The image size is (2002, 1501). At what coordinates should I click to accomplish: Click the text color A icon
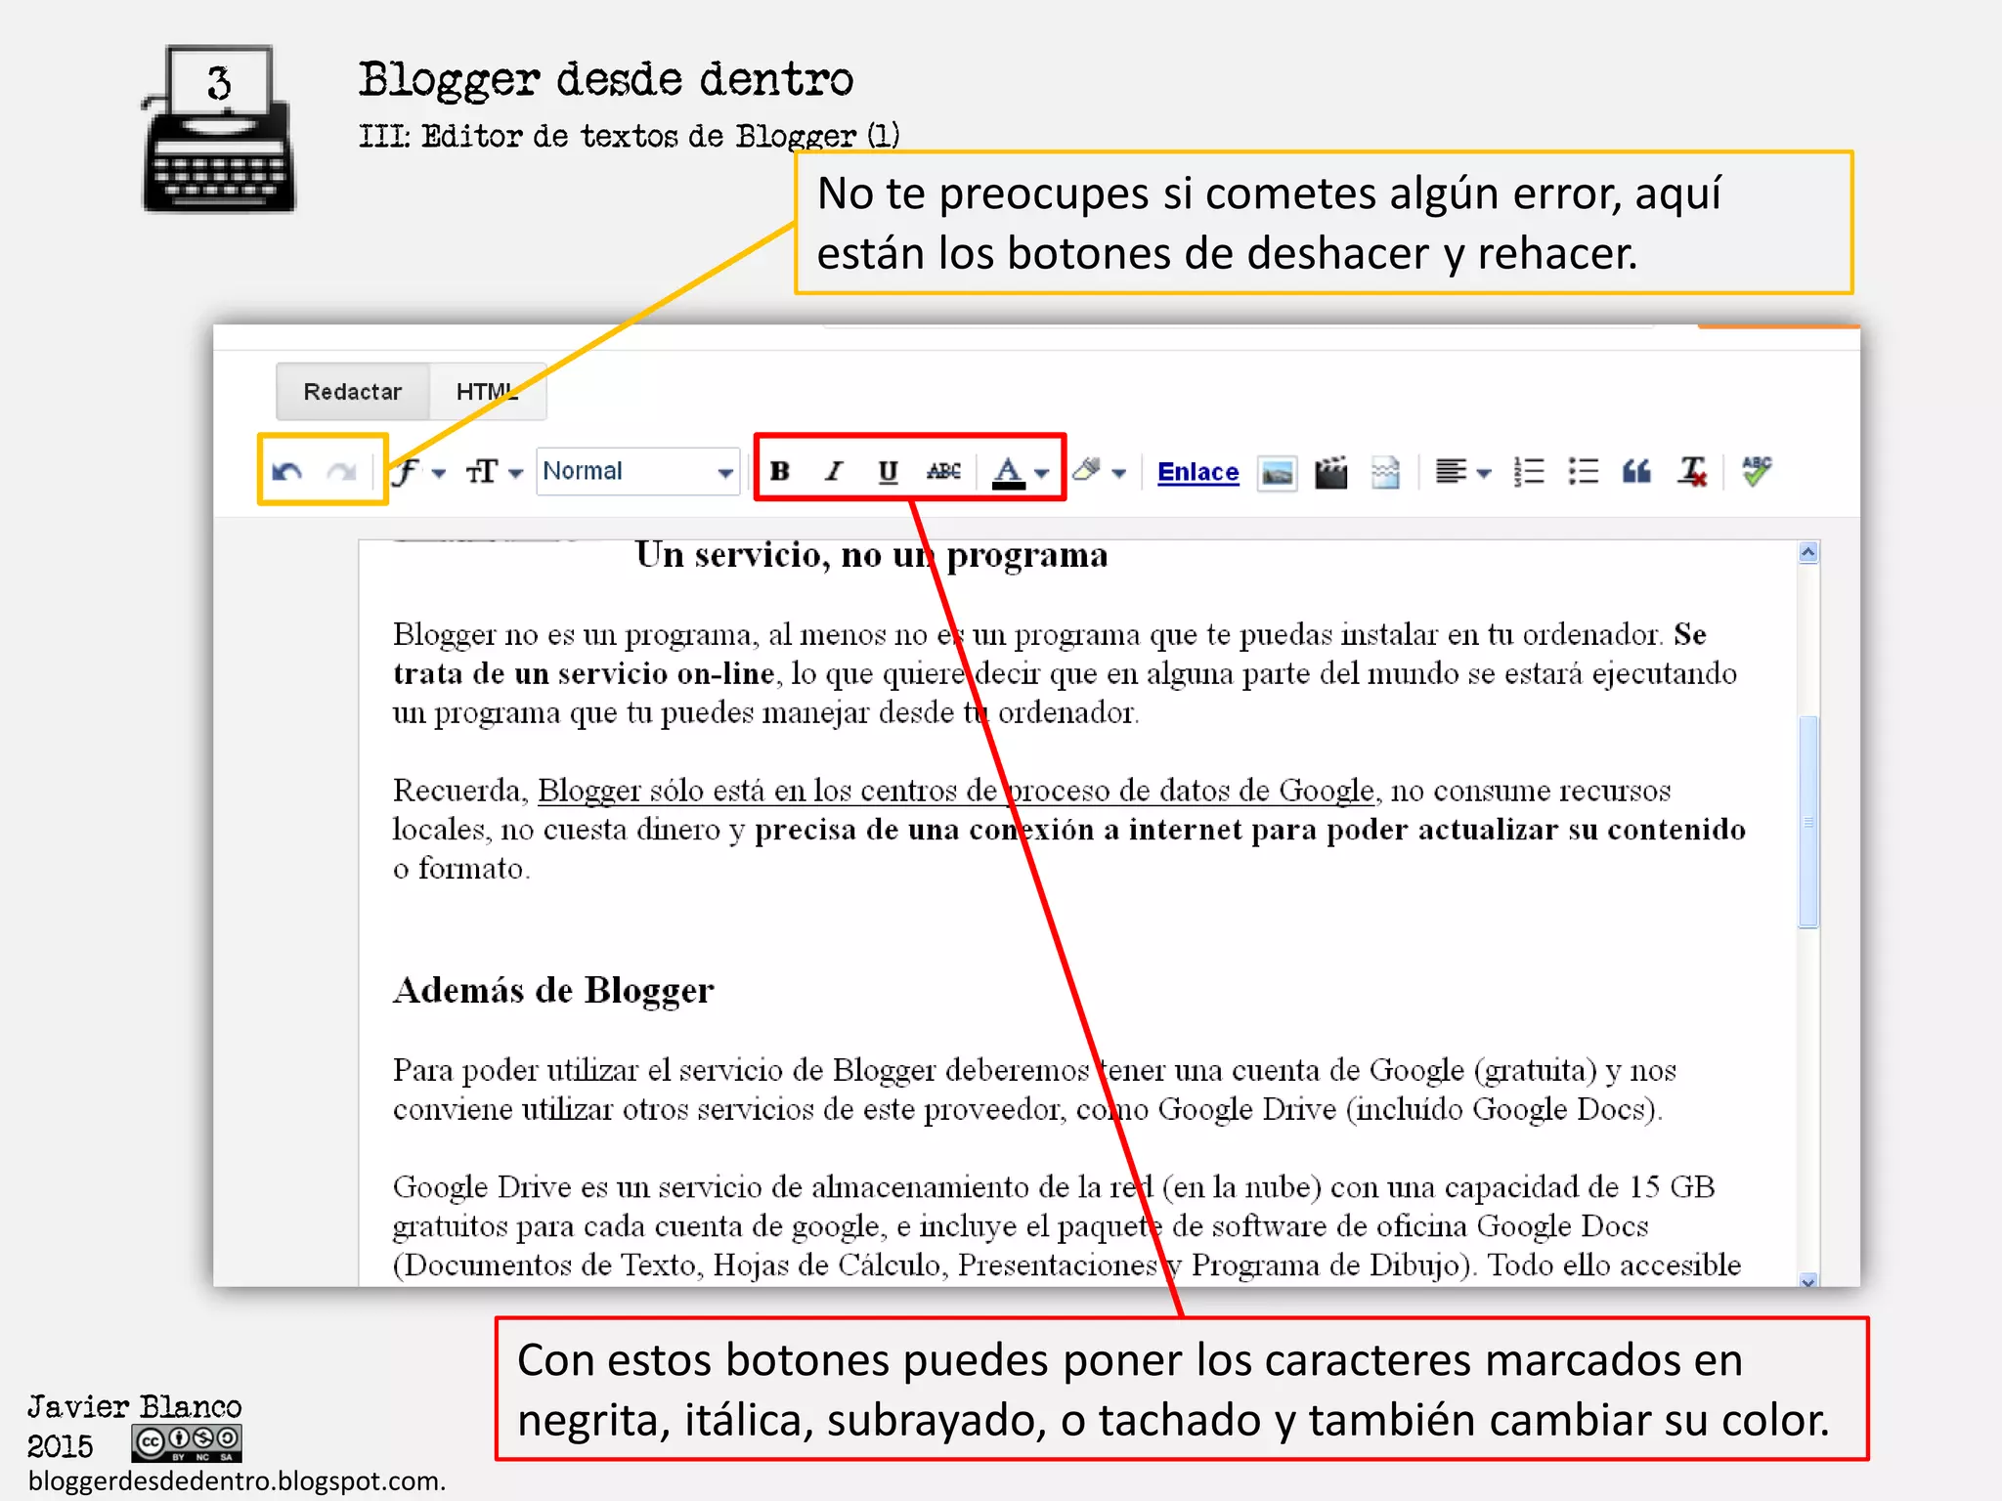coord(1008,472)
